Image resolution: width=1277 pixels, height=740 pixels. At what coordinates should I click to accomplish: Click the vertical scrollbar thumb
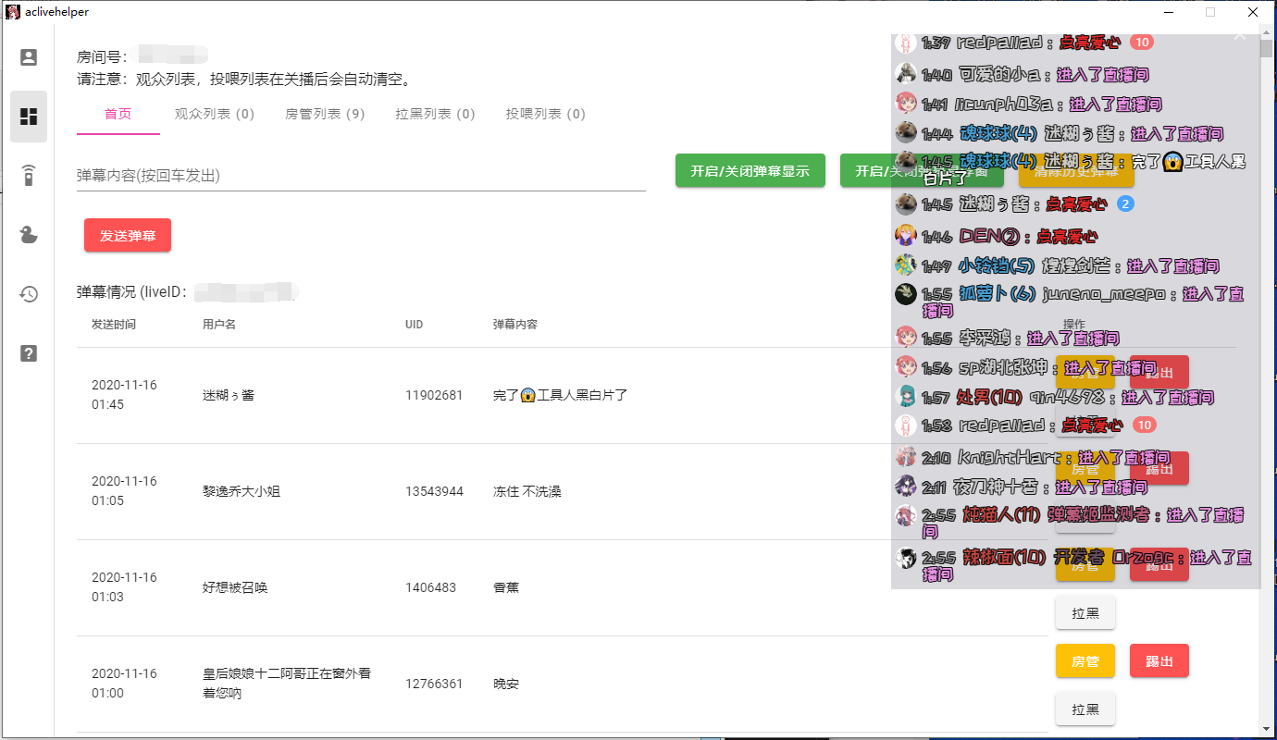[1267, 50]
